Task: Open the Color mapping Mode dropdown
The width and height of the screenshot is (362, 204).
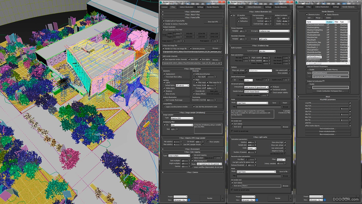Action: tap(209, 164)
